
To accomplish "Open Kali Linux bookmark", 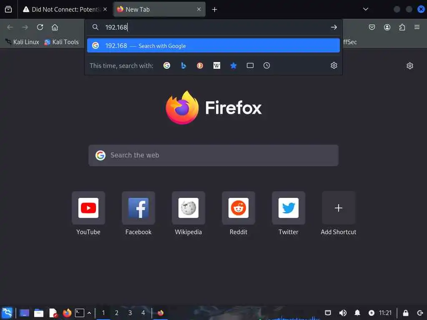I will tap(23, 42).
